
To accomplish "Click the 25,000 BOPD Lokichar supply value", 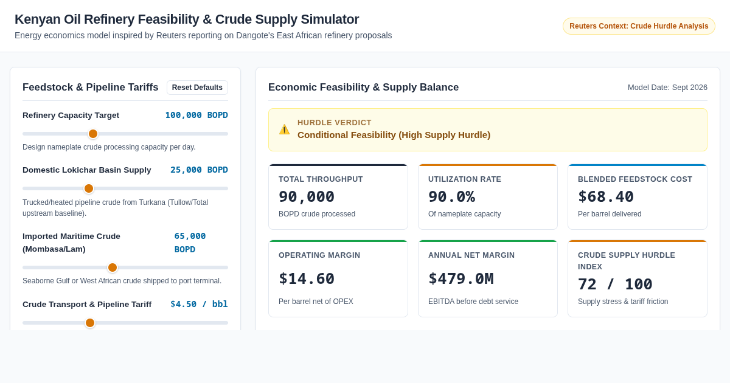I will point(199,170).
